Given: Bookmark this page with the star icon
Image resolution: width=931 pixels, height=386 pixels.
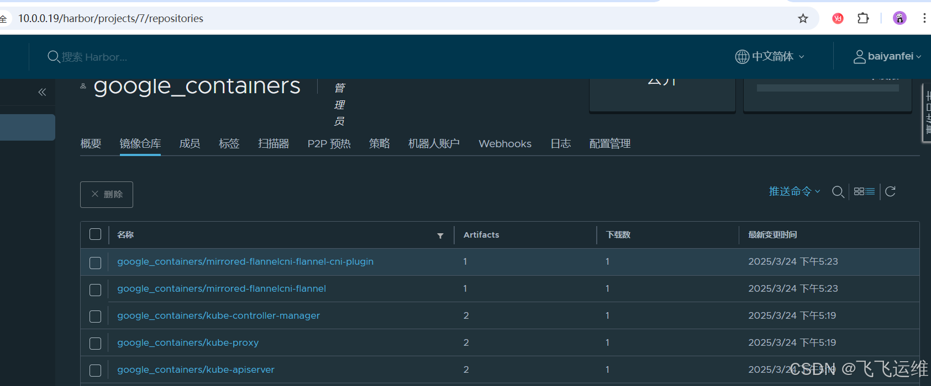Looking at the screenshot, I should [x=803, y=19].
